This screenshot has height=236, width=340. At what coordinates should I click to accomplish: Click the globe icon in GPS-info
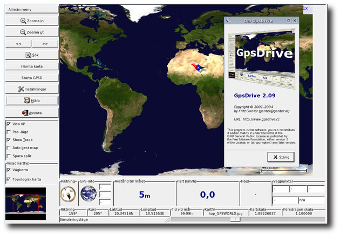(x=89, y=193)
